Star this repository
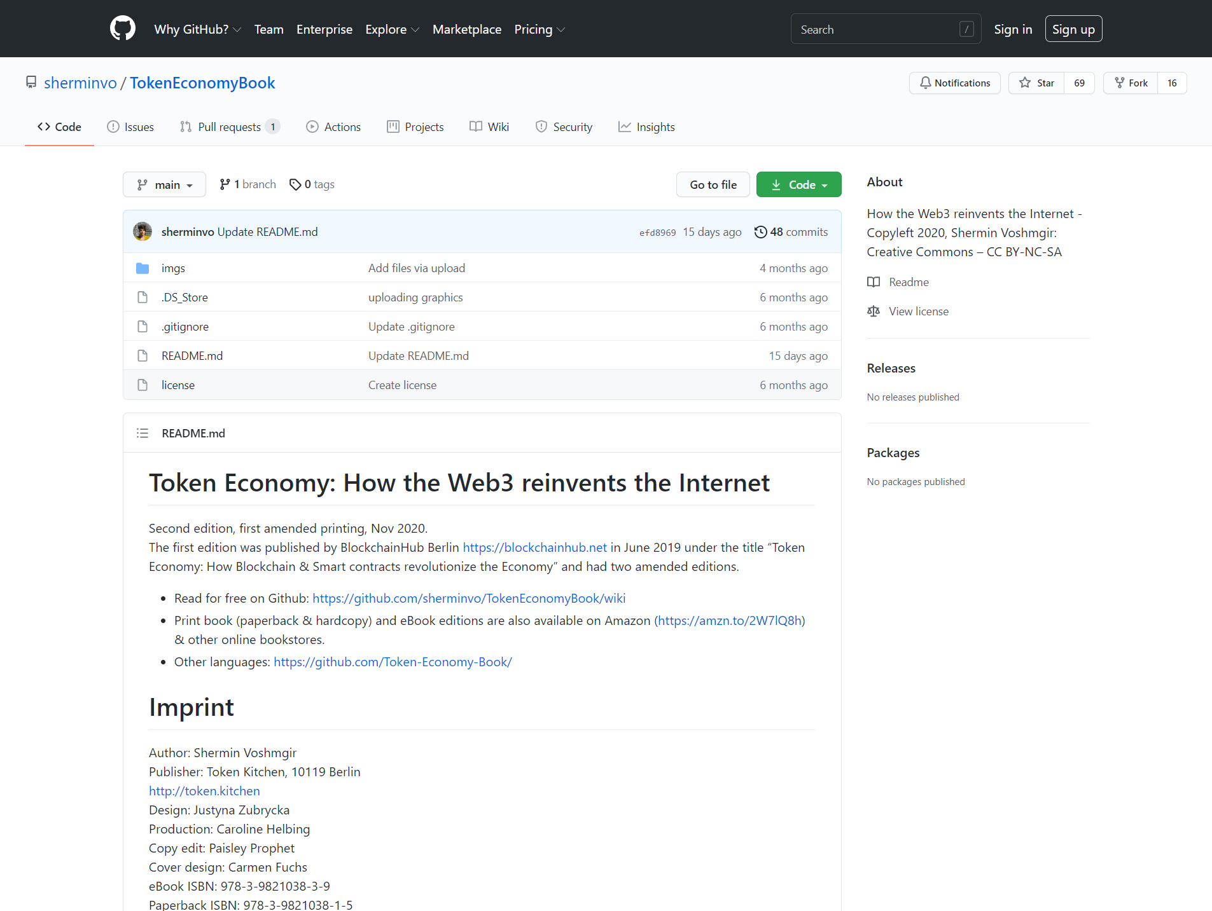Image resolution: width=1212 pixels, height=911 pixels. point(1036,83)
